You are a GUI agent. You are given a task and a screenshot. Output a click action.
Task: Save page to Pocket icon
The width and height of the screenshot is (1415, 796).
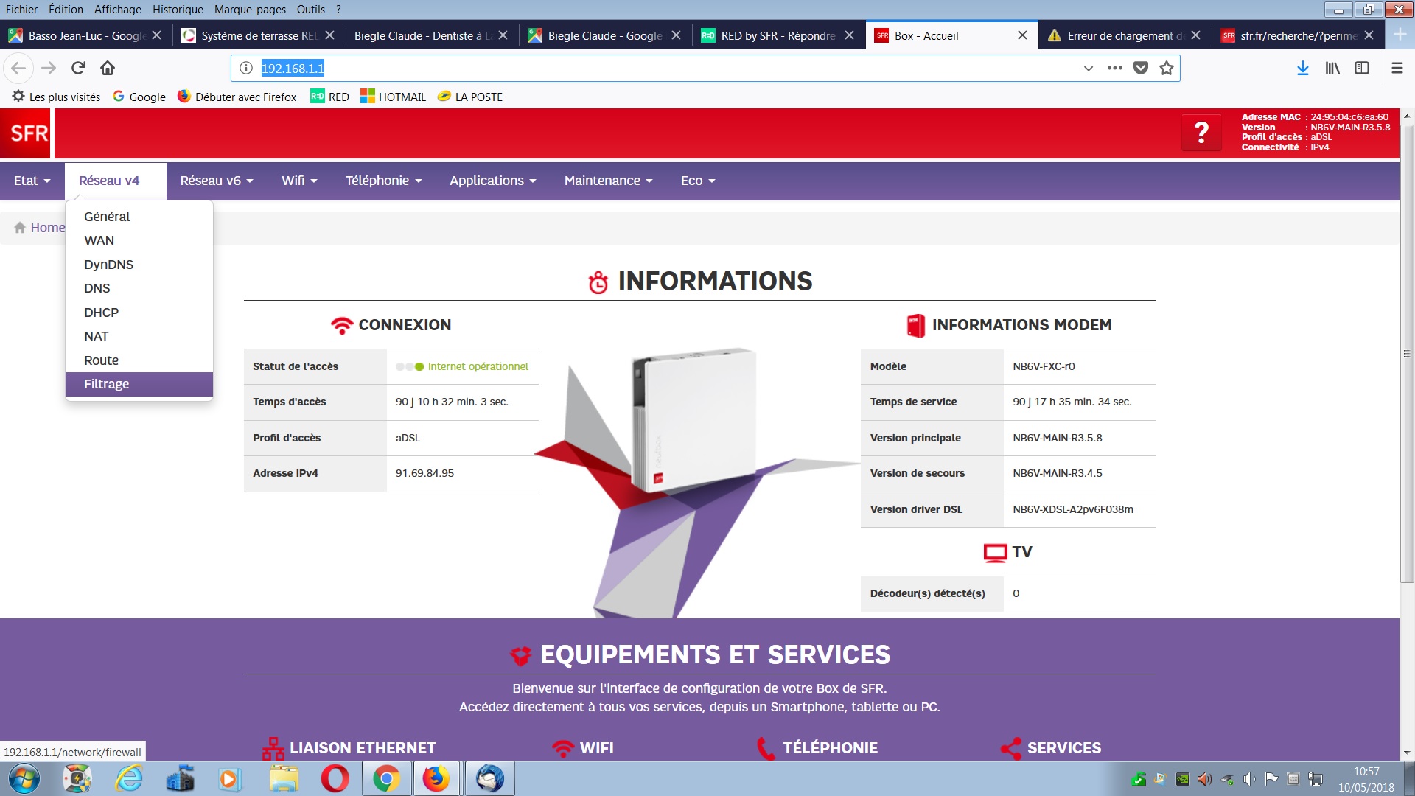(x=1141, y=68)
